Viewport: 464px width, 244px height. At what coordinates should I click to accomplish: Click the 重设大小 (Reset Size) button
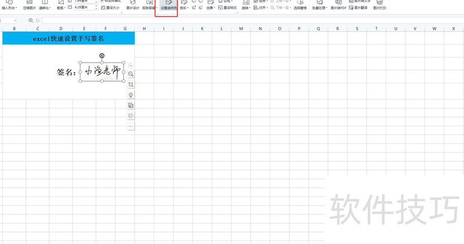(x=110, y=8)
